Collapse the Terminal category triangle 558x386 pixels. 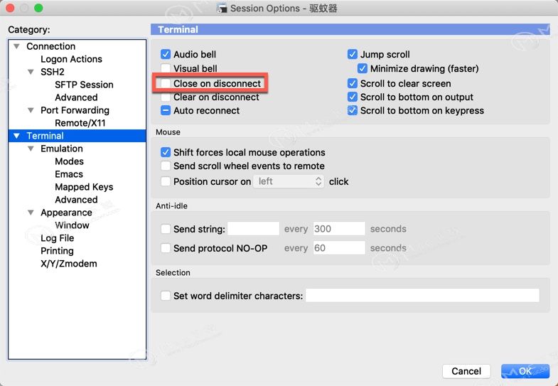(x=16, y=136)
